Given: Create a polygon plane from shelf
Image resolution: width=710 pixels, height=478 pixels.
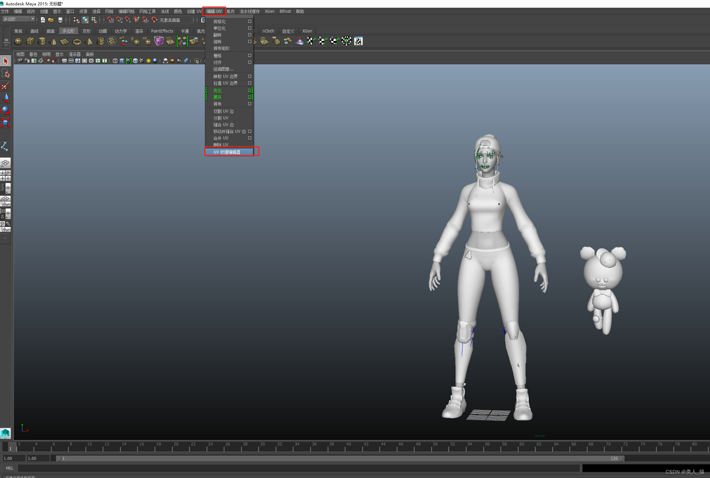Looking at the screenshot, I should point(64,41).
